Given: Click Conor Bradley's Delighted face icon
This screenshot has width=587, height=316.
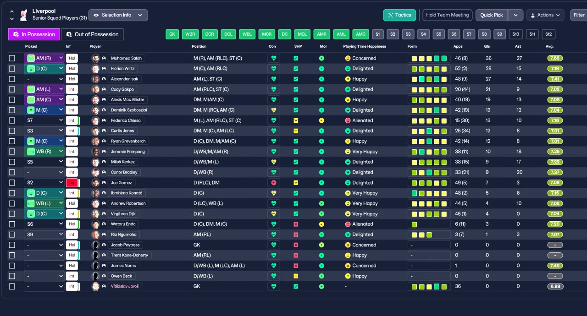Looking at the screenshot, I should [x=348, y=172].
